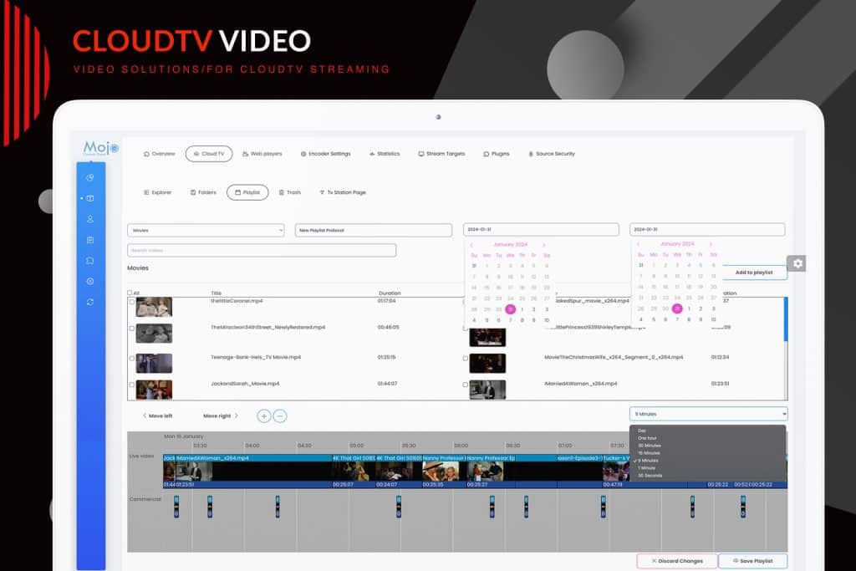Viewport: 856px width, 571px height.
Task: Open the Plugins tab
Action: (497, 154)
